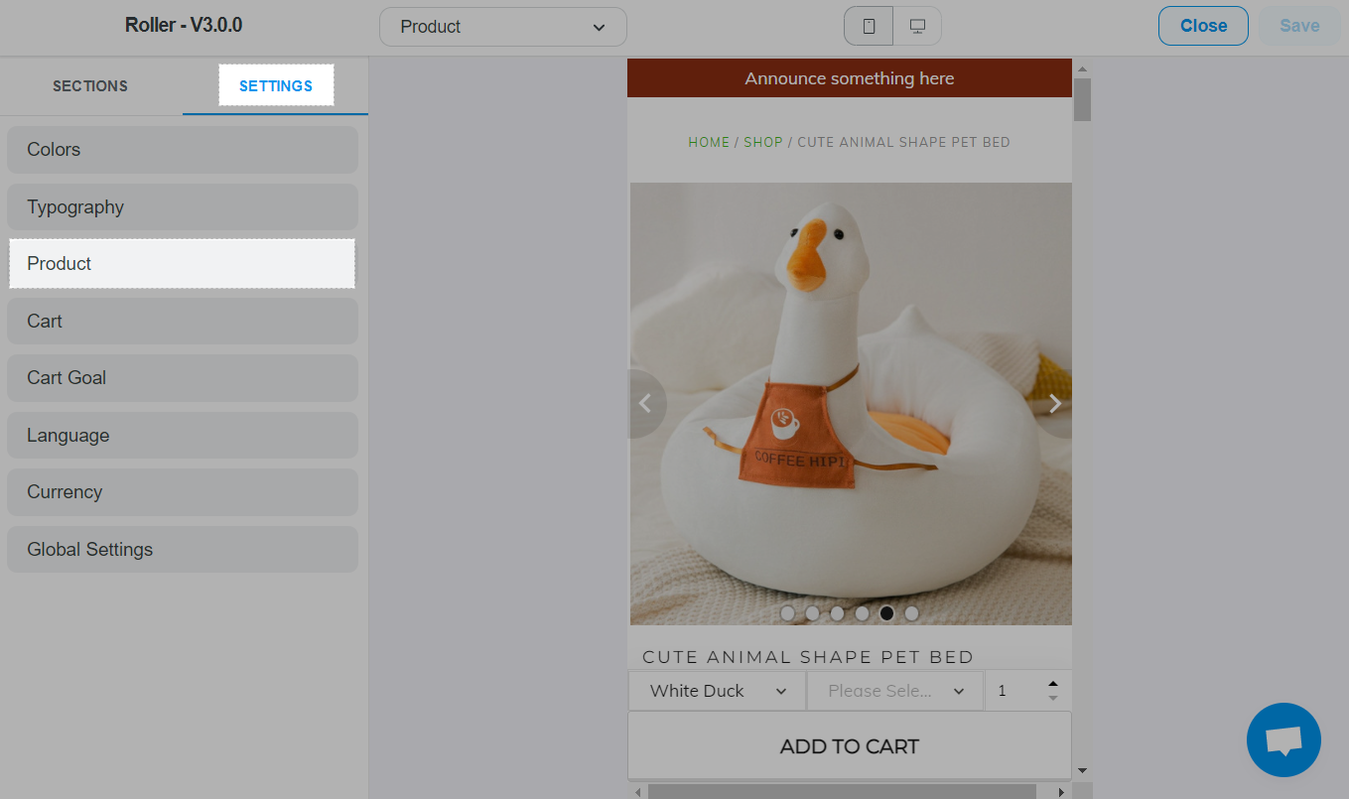The image size is (1349, 799).
Task: Open Product settings
Action: click(x=183, y=264)
